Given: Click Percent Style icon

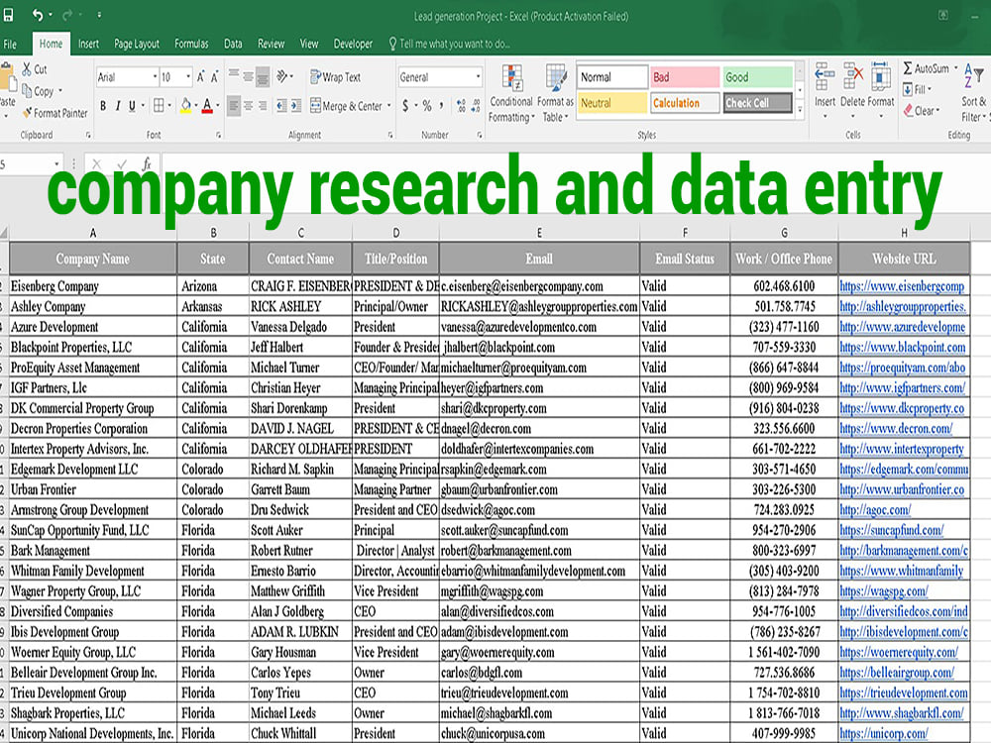Looking at the screenshot, I should tap(427, 106).
